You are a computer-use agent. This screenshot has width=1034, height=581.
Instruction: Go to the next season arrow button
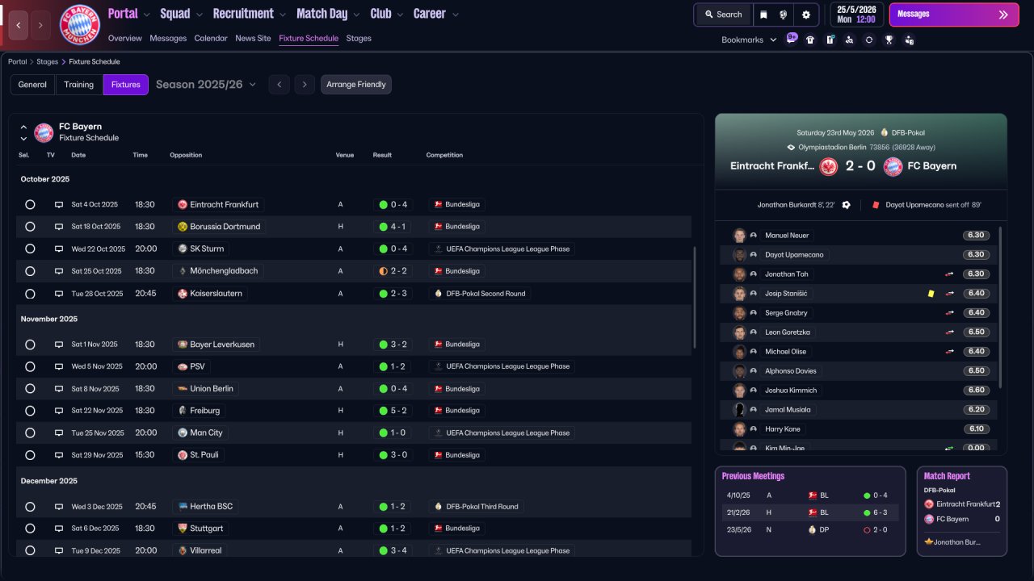(x=305, y=85)
